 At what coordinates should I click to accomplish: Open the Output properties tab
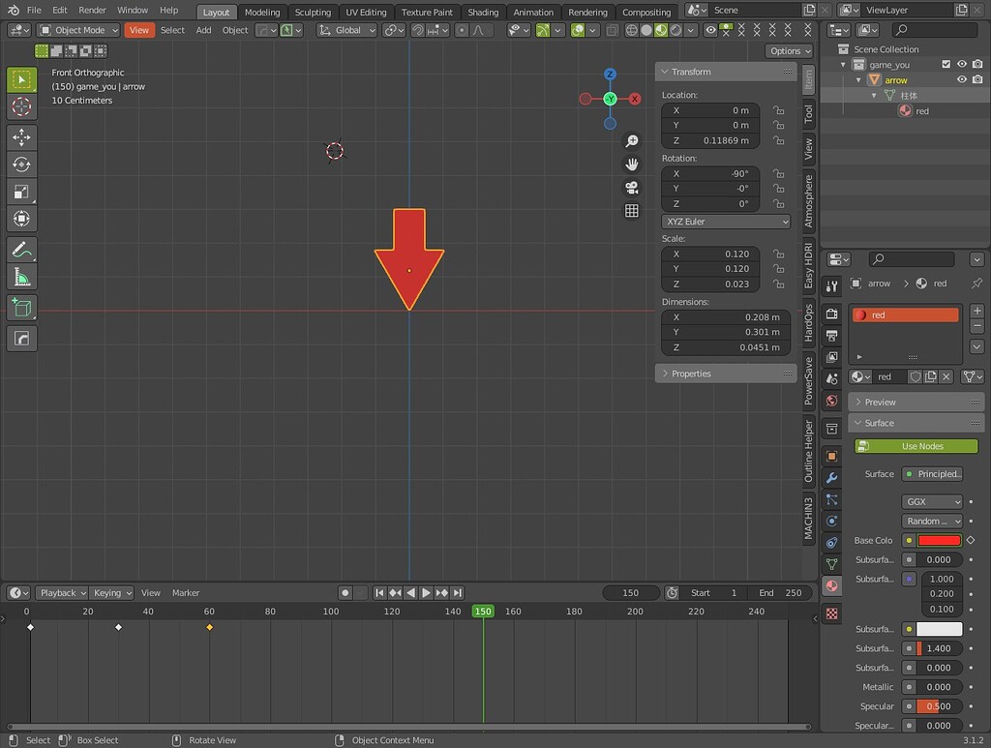point(831,335)
